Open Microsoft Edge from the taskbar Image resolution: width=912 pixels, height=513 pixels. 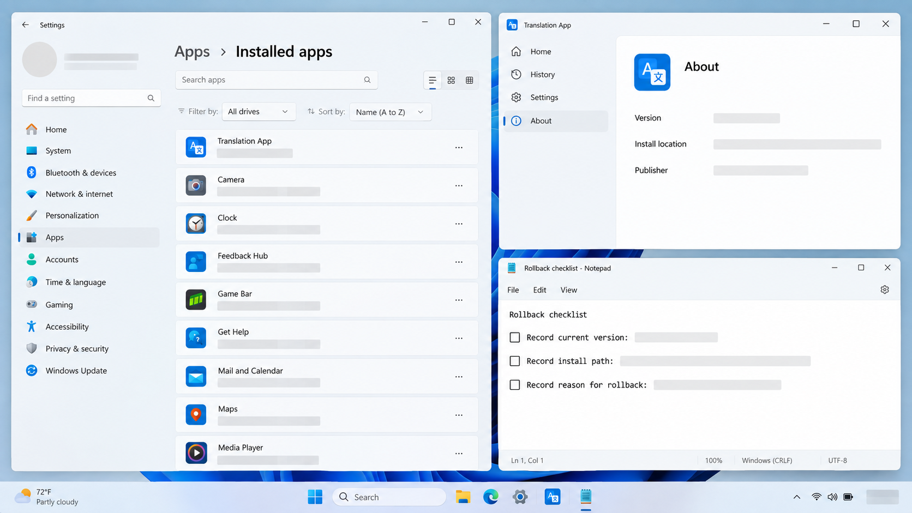pyautogui.click(x=491, y=497)
